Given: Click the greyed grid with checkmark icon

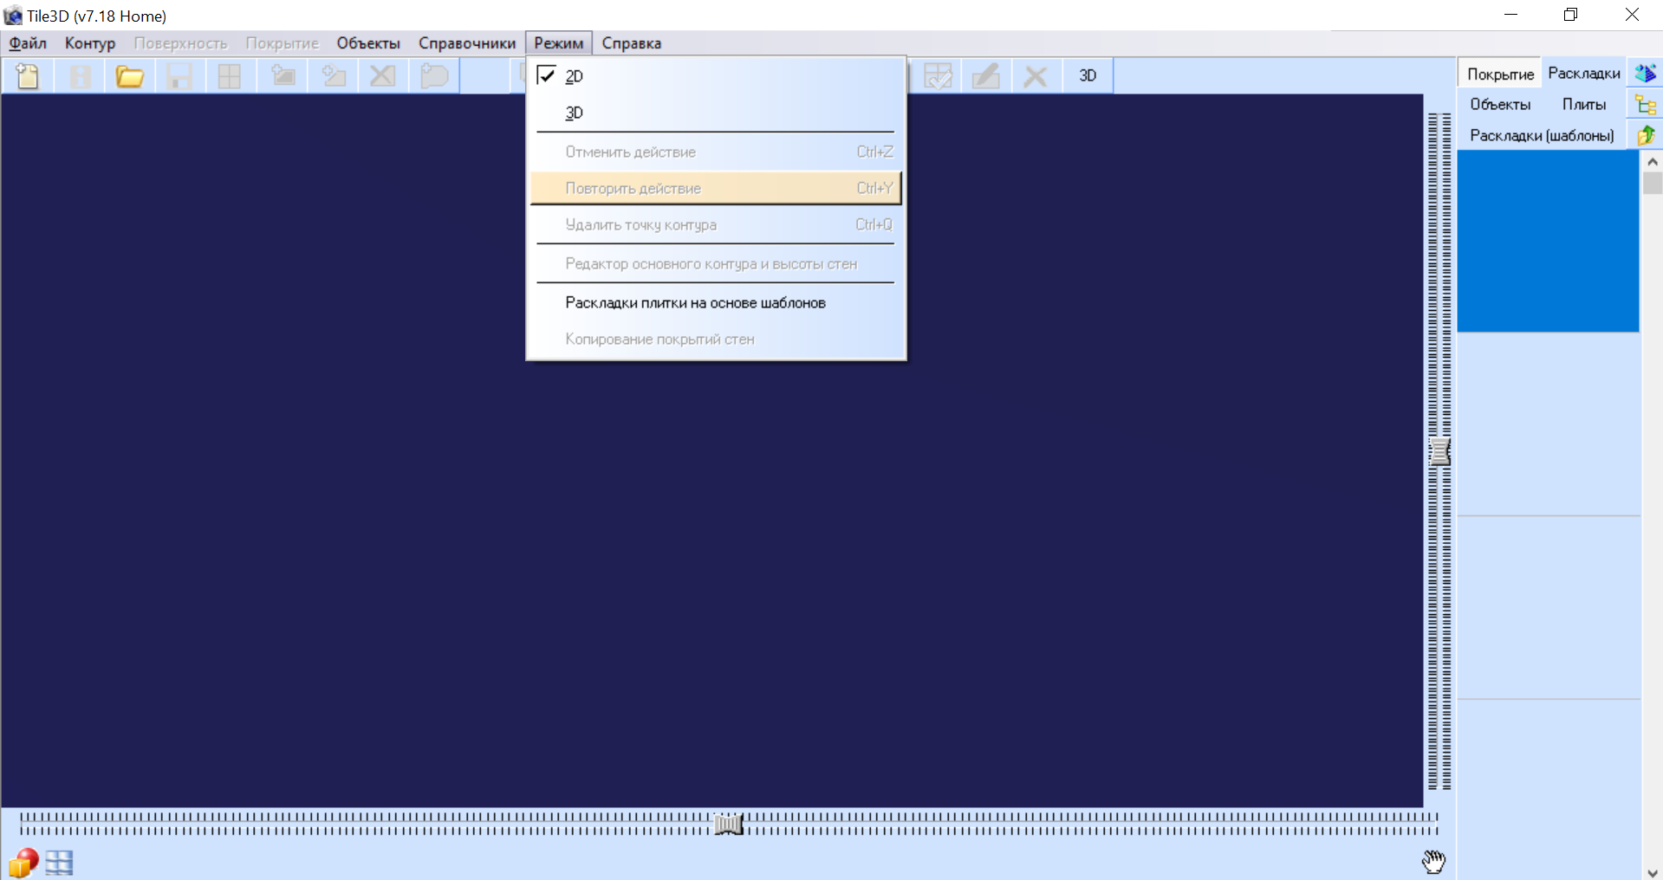Looking at the screenshot, I should [938, 76].
